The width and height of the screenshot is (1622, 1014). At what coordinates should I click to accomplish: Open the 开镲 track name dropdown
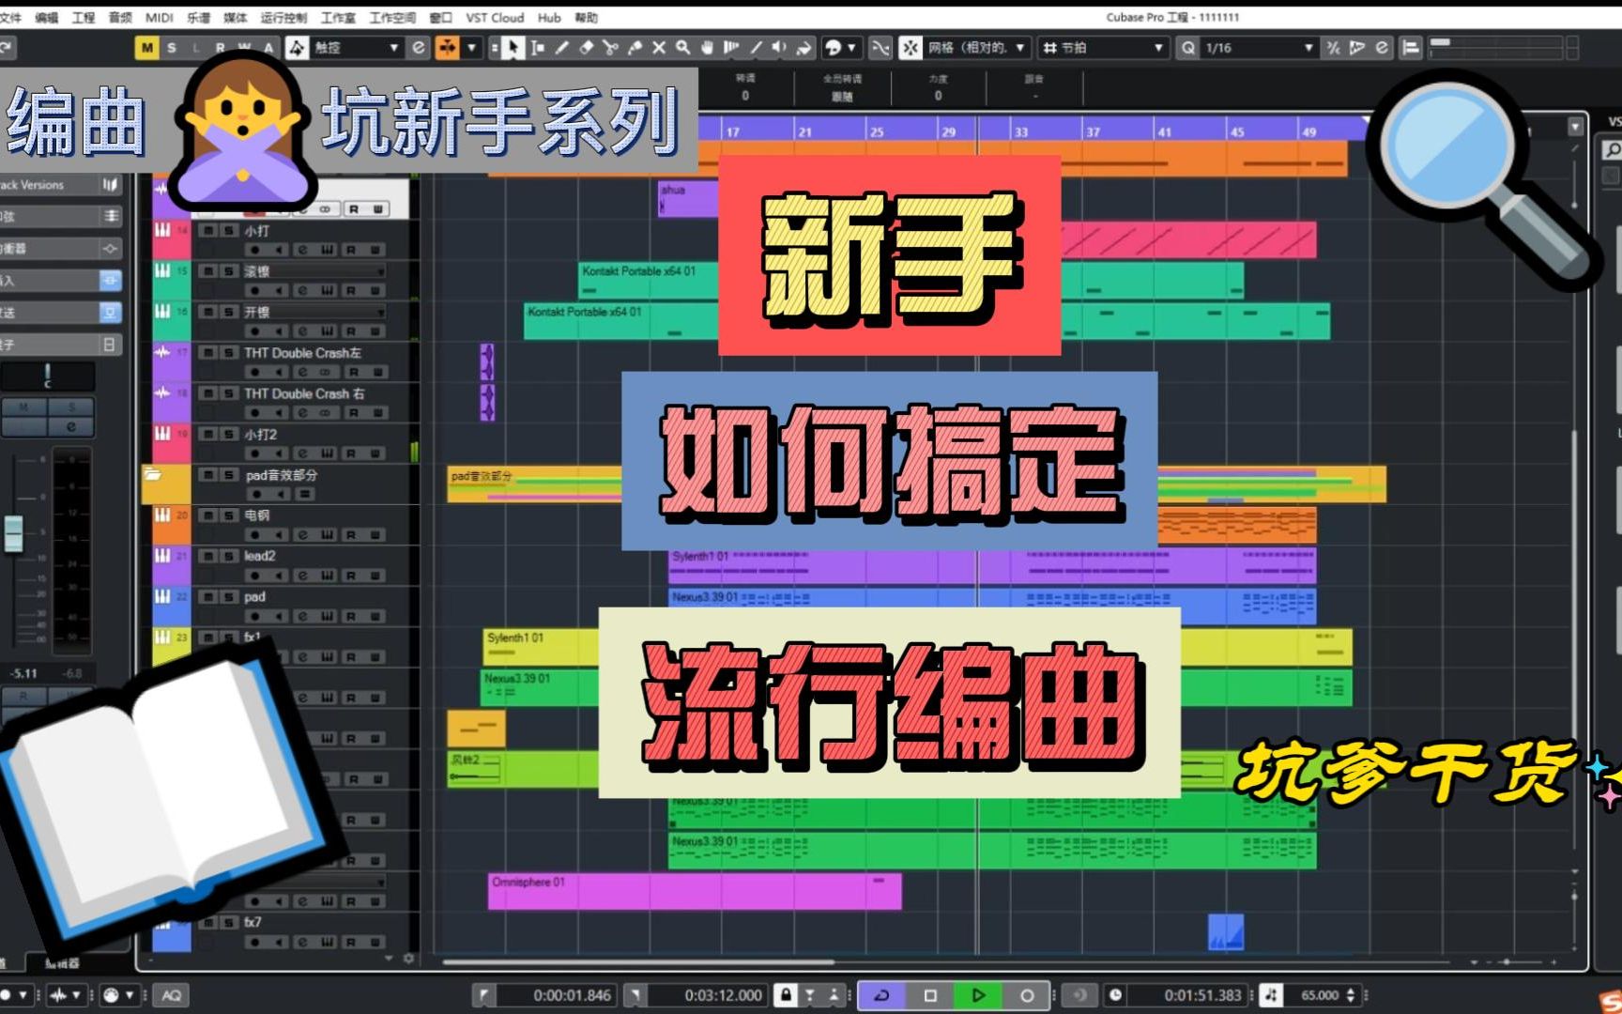[381, 312]
